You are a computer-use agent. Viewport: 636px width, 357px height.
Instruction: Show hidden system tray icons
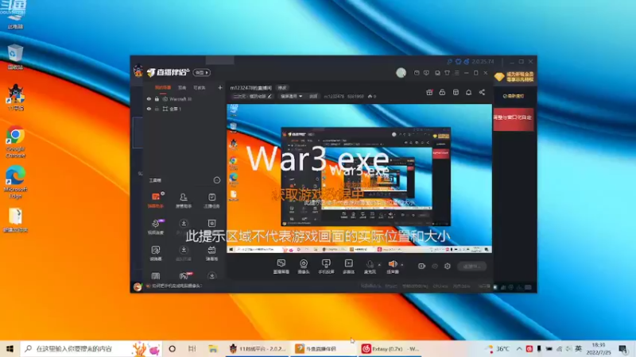point(519,348)
